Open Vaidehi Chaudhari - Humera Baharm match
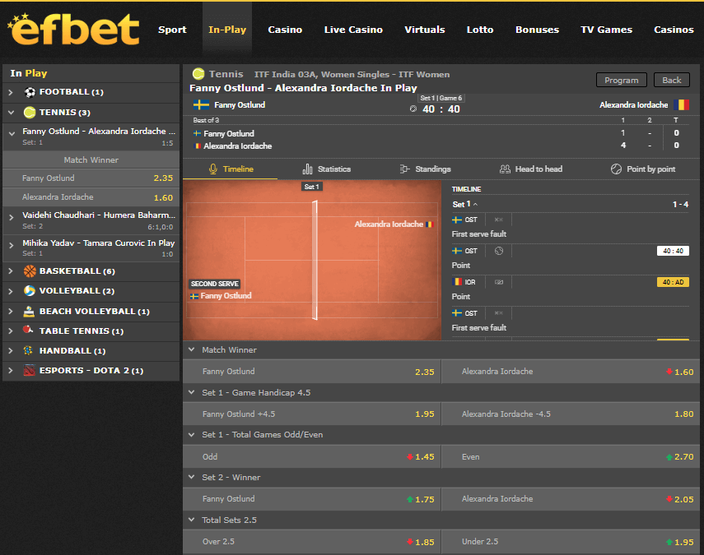The height and width of the screenshot is (555, 704). pos(91,220)
